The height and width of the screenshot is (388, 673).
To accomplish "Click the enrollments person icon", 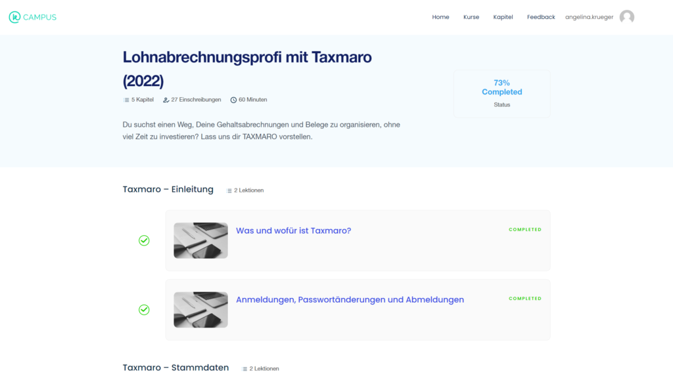I will click(166, 100).
